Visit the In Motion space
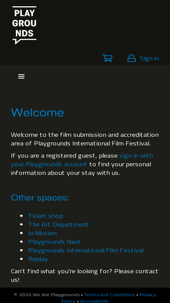170x303 pixels. (43, 233)
